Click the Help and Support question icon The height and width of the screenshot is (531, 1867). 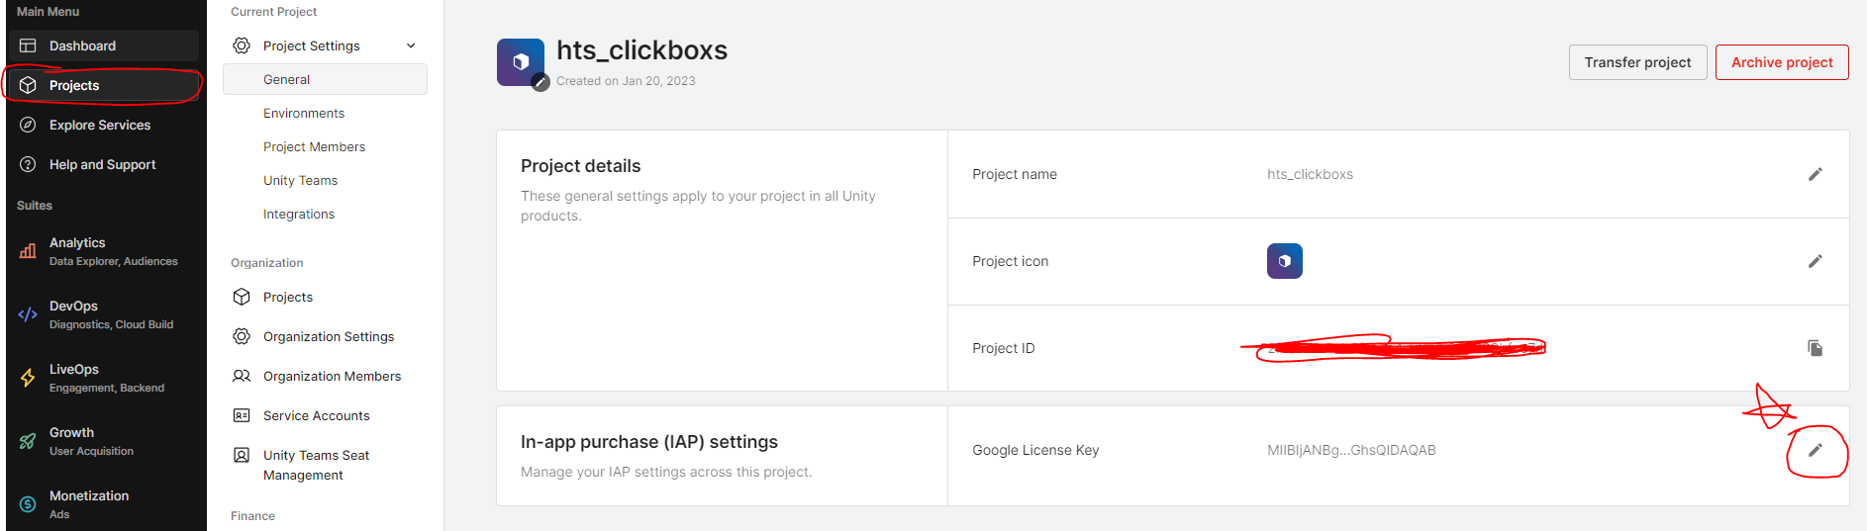(x=28, y=164)
